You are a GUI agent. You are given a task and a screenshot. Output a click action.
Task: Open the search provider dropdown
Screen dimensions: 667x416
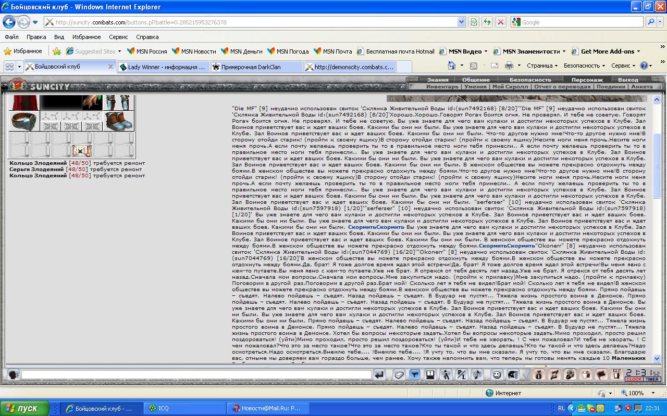click(x=661, y=22)
